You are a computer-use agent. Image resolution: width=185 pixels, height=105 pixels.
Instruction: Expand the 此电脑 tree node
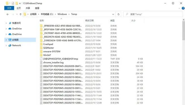click(x=6, y=40)
